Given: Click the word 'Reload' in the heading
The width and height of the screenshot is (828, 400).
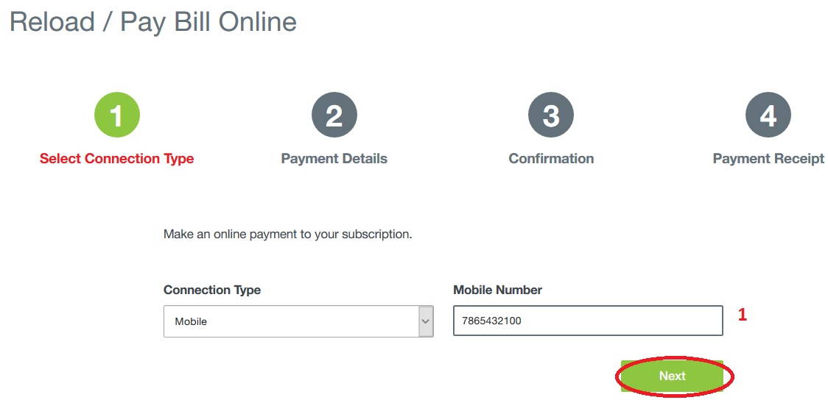Looking at the screenshot, I should point(52,22).
